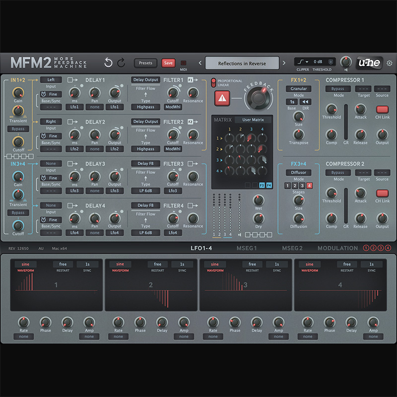The image size is (397, 397).
Task: Open FX1+2 Mode dropdown showing Granular
Action: (299, 89)
